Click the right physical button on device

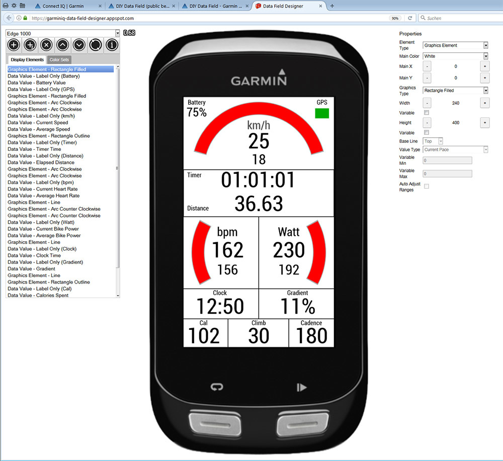tap(303, 423)
